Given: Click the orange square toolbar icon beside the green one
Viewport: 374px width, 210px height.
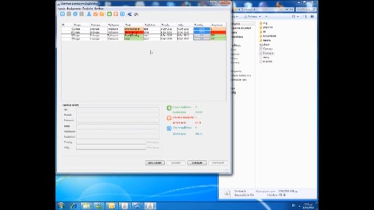Looking at the screenshot, I should coord(116,14).
